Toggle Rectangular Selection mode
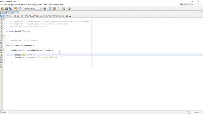 tap(40, 16)
